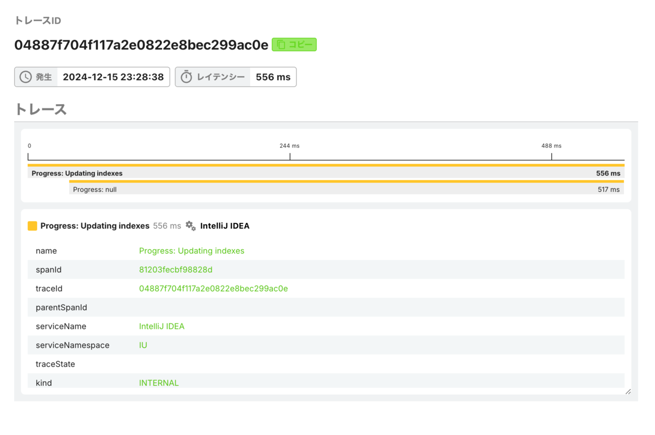Click the bold IntelliJ IDEA service label in header
This screenshot has width=655, height=435.
(225, 226)
